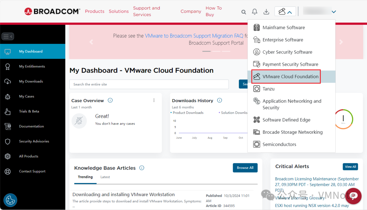Choose Tanzu from the division menu

[268, 89]
